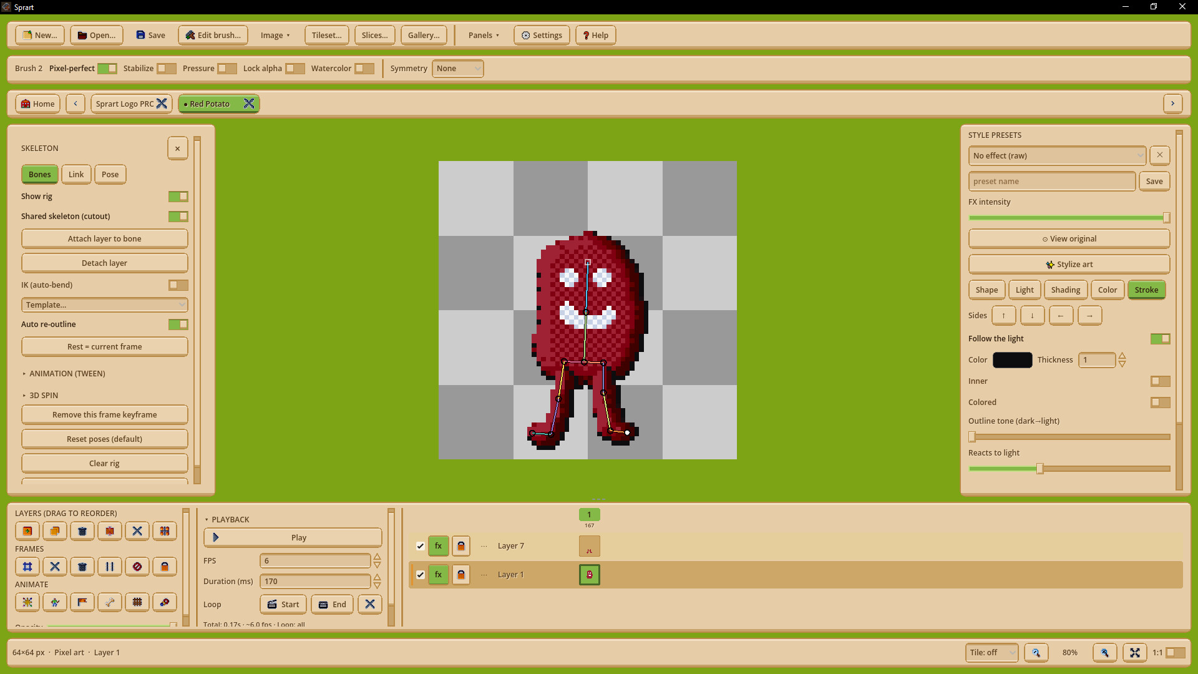Click the Edit brush... button
This screenshot has height=674, width=1198.
click(x=213, y=36)
